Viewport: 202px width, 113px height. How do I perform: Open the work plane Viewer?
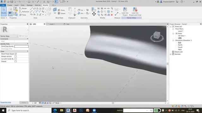pos(62,13)
